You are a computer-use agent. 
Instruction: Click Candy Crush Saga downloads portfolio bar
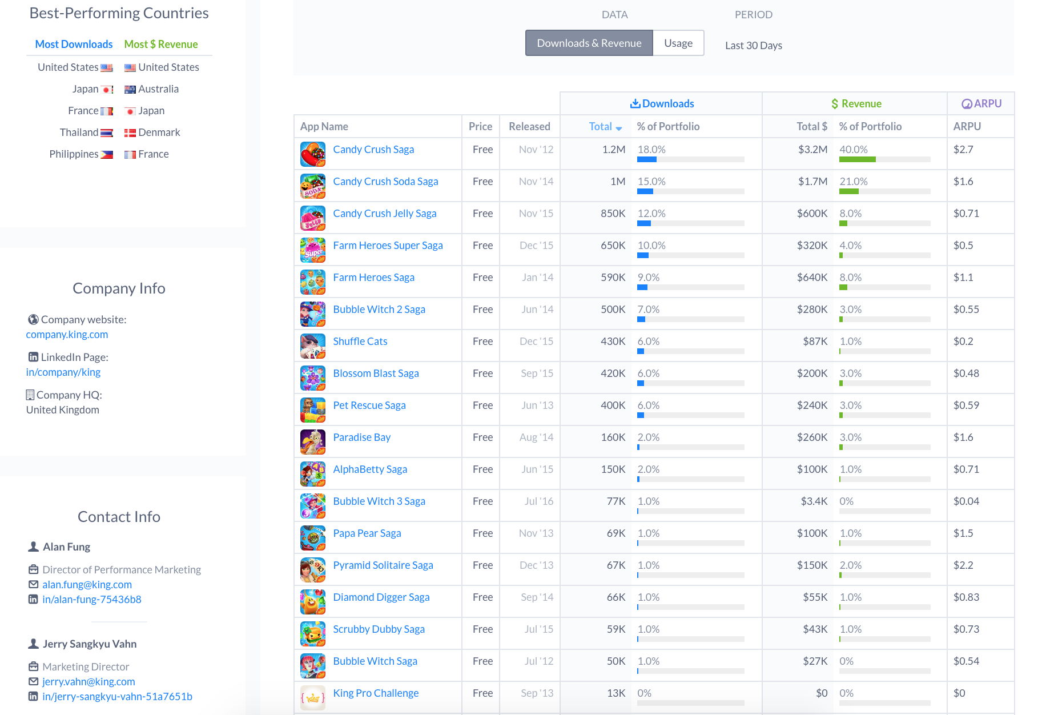pos(691,159)
